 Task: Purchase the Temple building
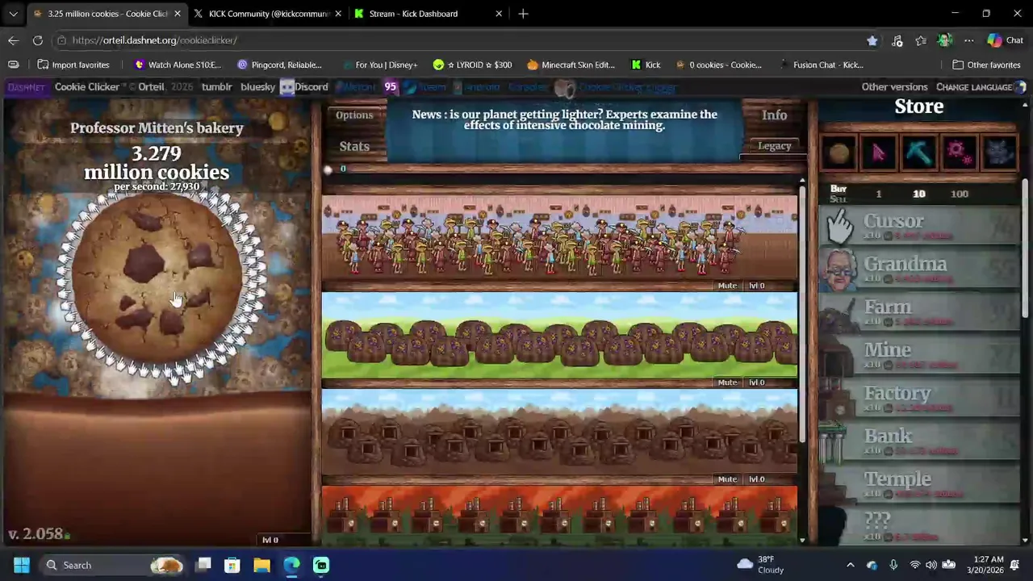point(919,484)
